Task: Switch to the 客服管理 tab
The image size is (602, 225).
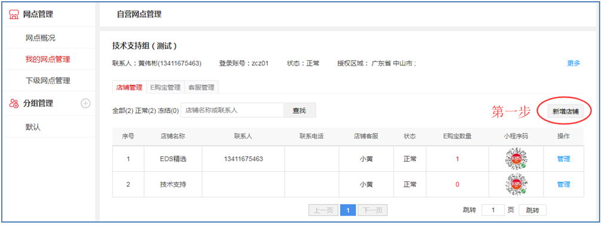Action: point(201,87)
